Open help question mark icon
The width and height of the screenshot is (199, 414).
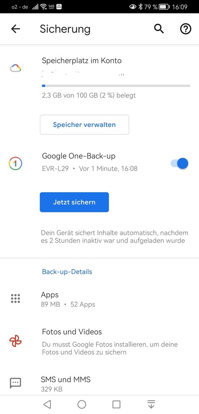[186, 29]
